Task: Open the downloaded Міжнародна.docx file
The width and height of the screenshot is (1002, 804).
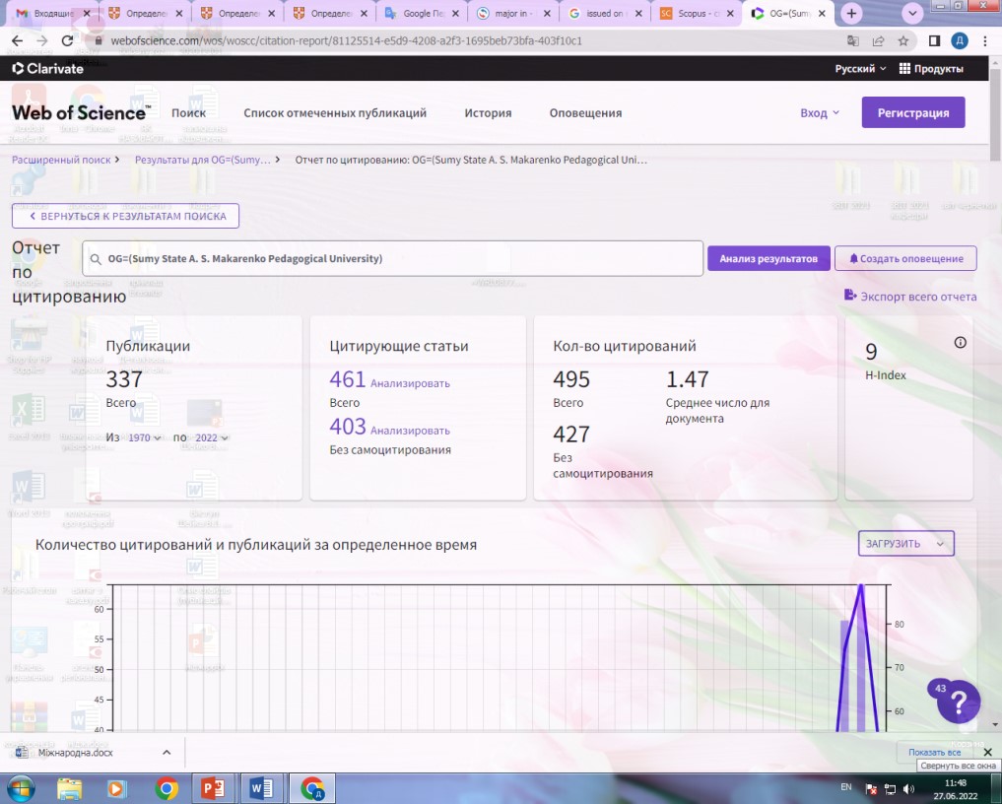Action: [x=75, y=752]
